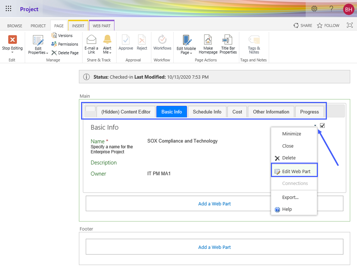Switch to the INSERT ribbon tab

(78, 26)
